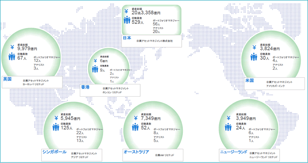Select the 米国 country label
This screenshot has width=308, height=163.
click(x=250, y=80)
